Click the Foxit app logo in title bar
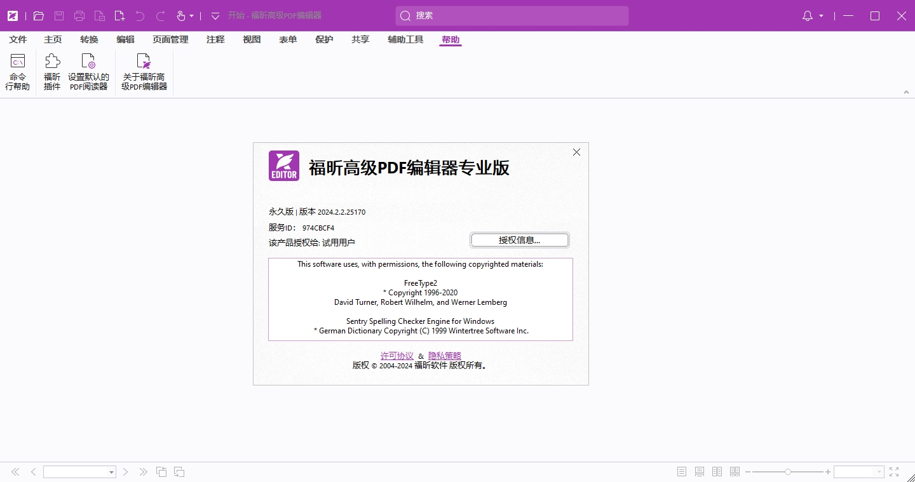Screen dimensions: 915x482 (13, 16)
